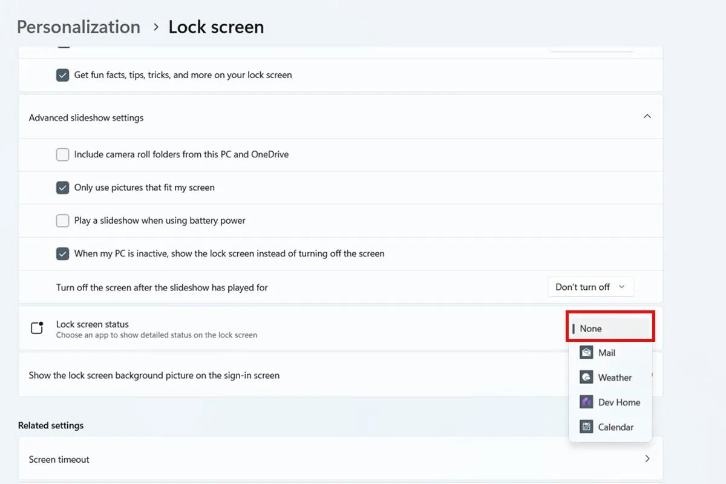Open Screen timeout chevron arrow
This screenshot has width=726, height=484.
point(647,459)
